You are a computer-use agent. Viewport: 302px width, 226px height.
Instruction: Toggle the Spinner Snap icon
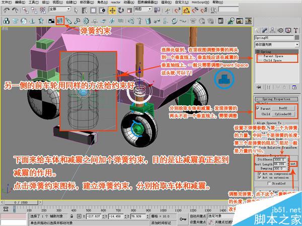pyautogui.click(x=203, y=10)
